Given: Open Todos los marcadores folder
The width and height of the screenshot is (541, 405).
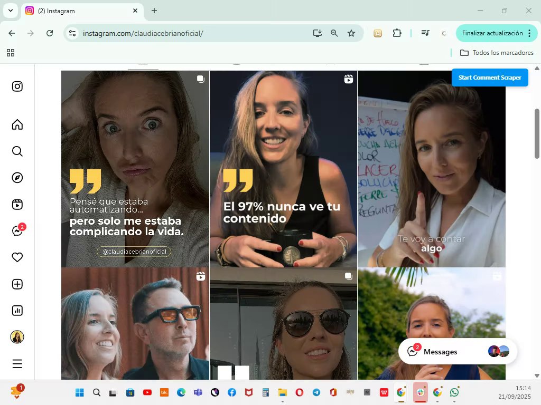Looking at the screenshot, I should (497, 53).
